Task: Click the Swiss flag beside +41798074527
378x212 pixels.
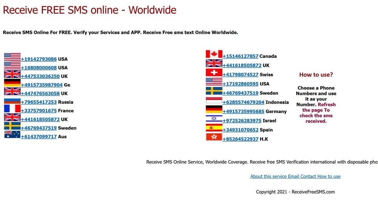Action: tap(214, 73)
